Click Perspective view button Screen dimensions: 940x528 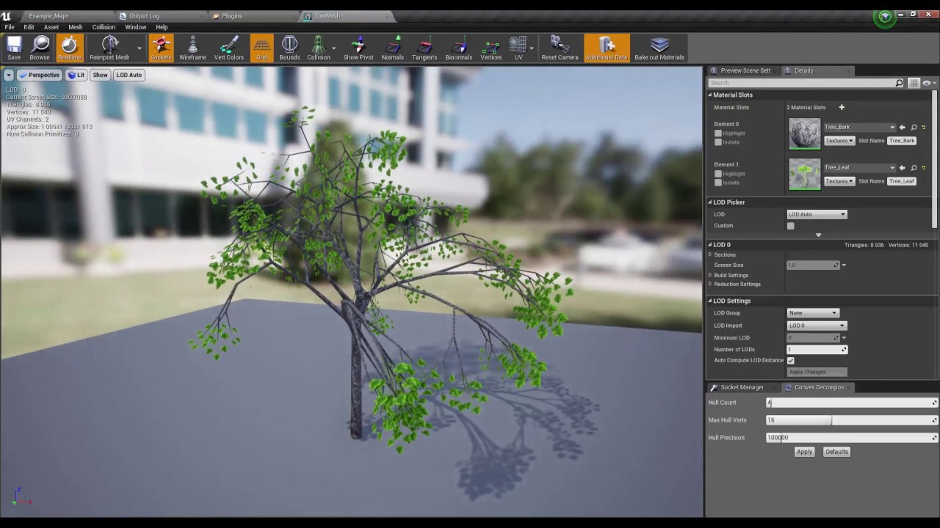point(40,75)
